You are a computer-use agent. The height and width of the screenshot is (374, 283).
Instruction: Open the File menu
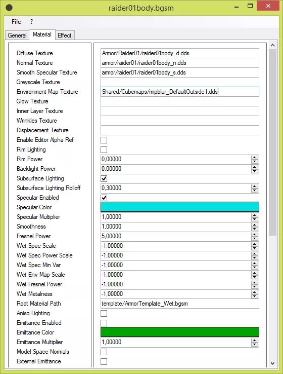[x=16, y=22]
